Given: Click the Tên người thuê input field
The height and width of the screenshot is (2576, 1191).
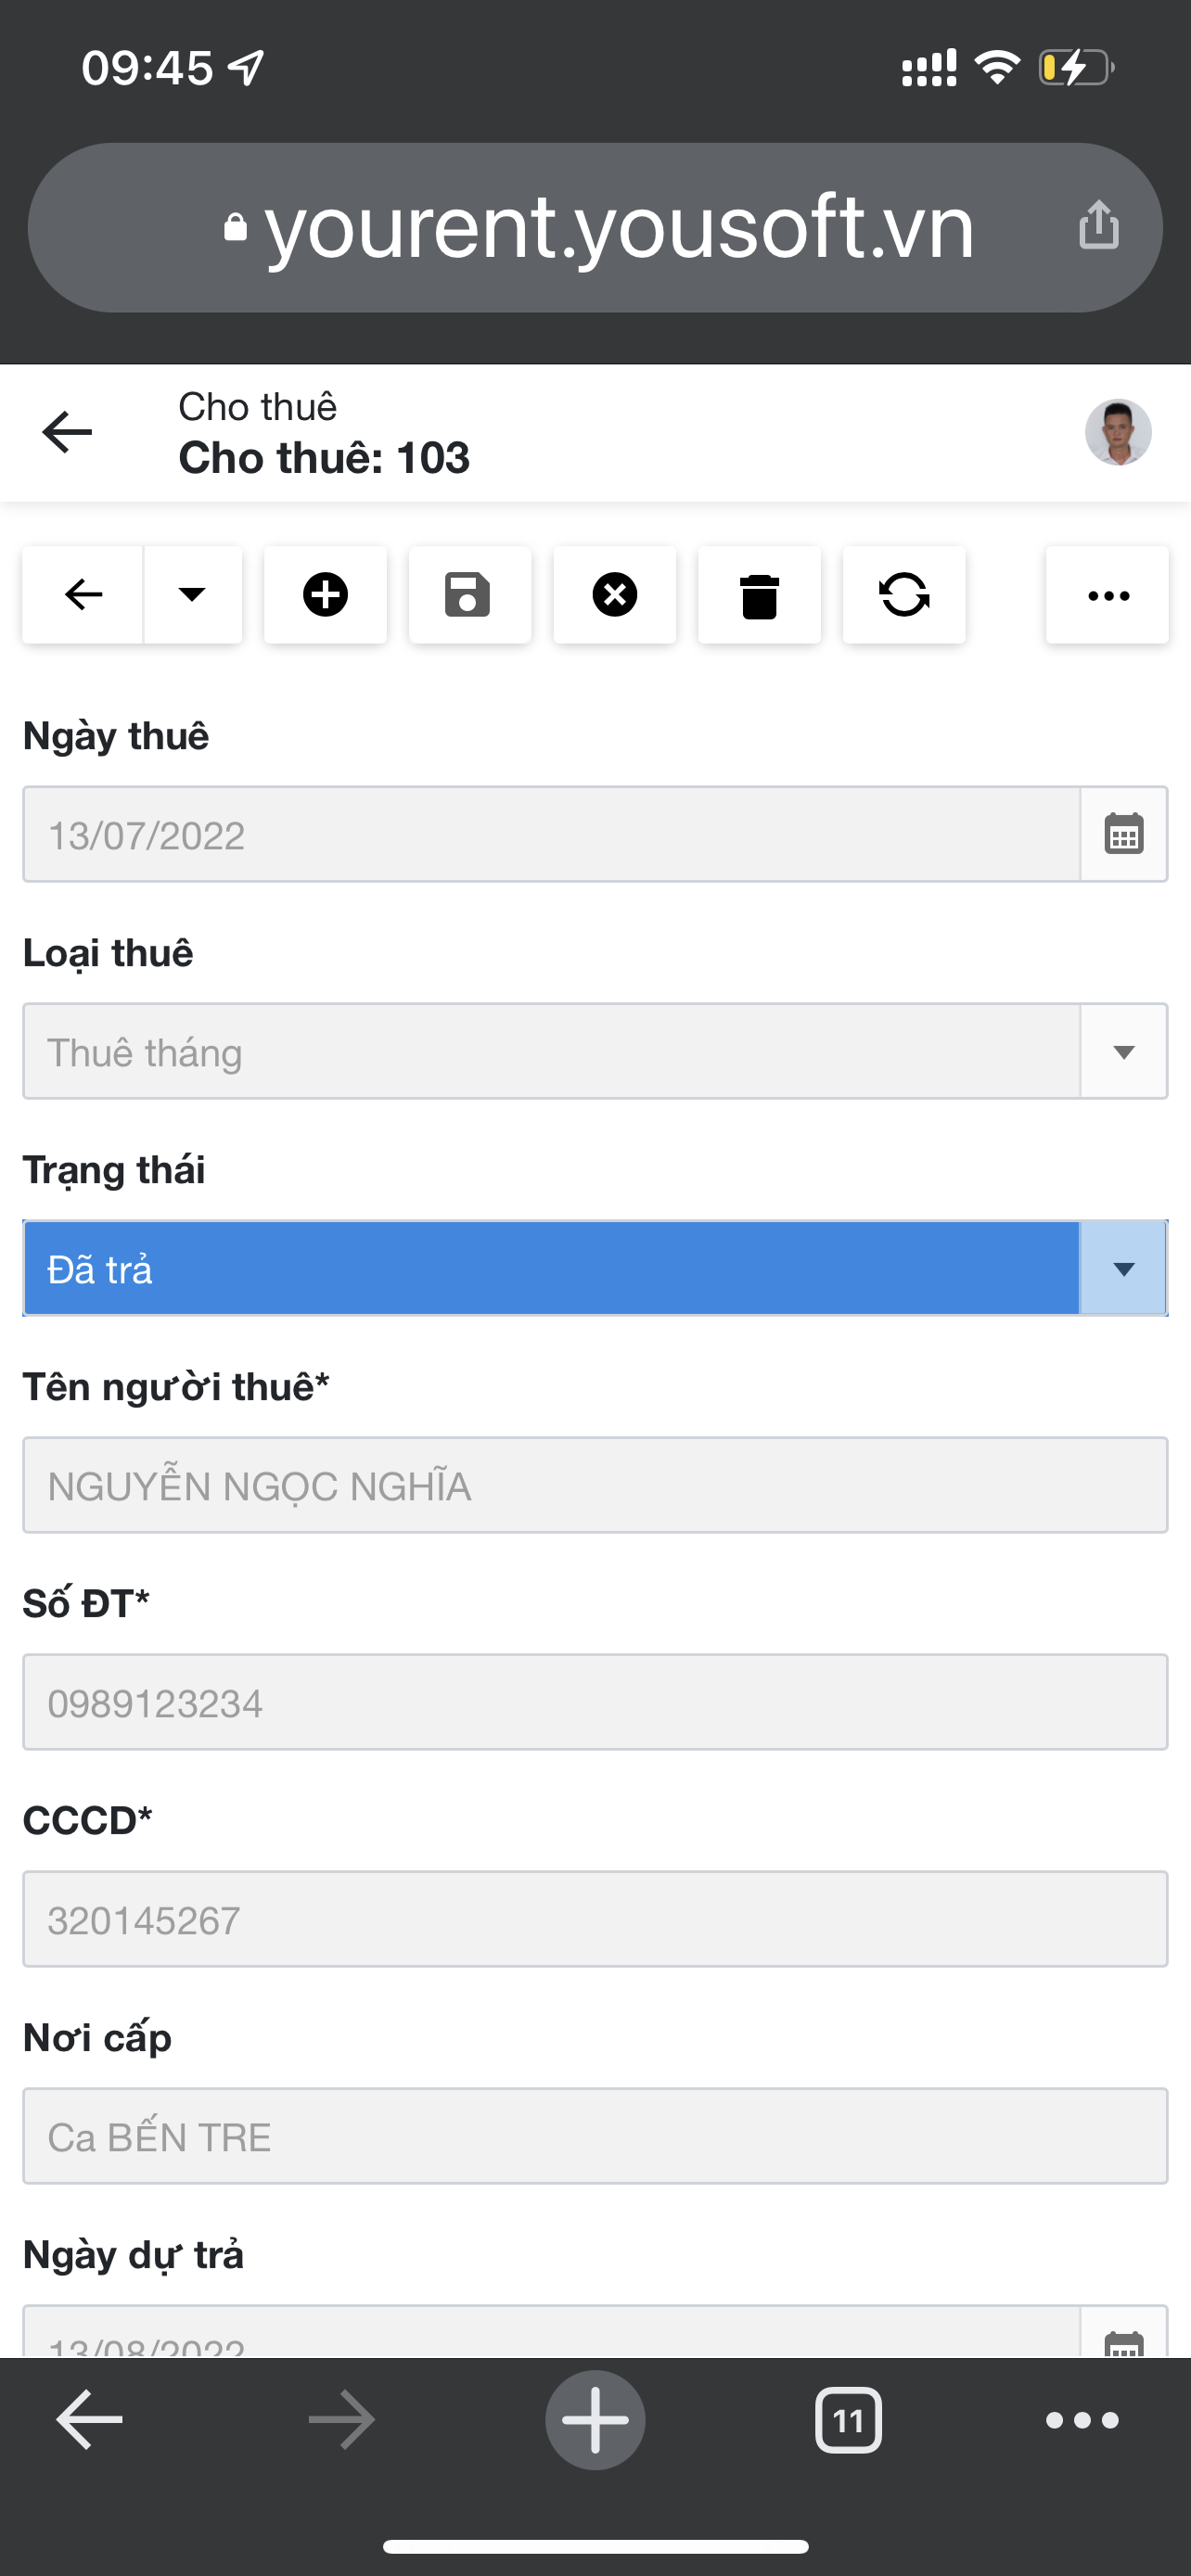Looking at the screenshot, I should click(x=595, y=1485).
